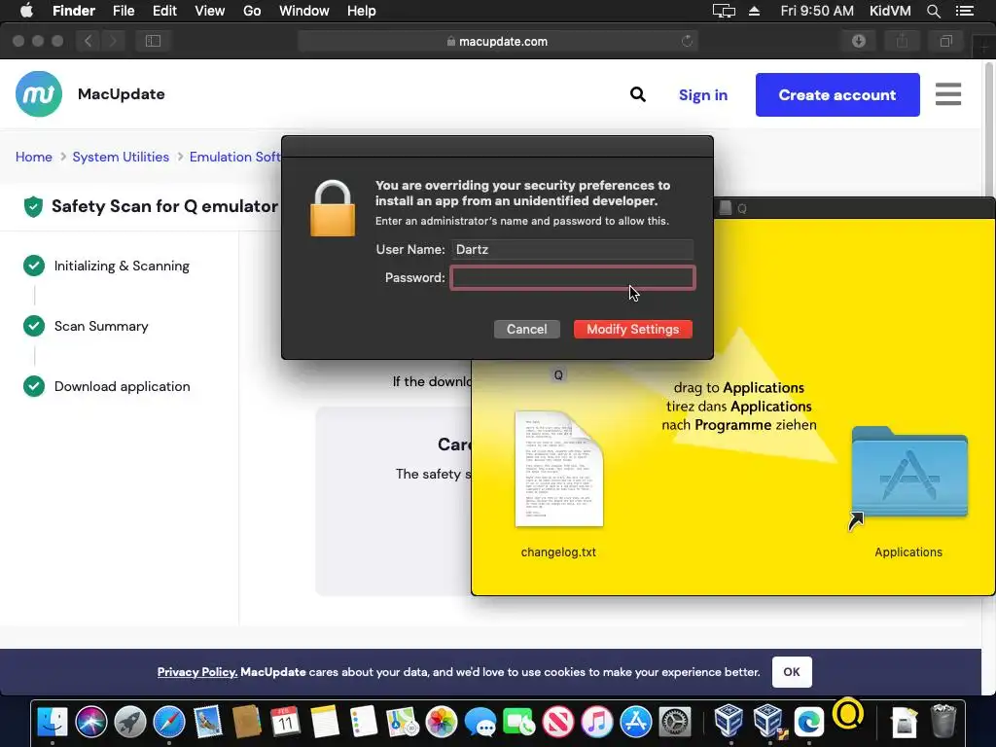Show Safari tab overview
996x747 pixels.
pos(945,41)
